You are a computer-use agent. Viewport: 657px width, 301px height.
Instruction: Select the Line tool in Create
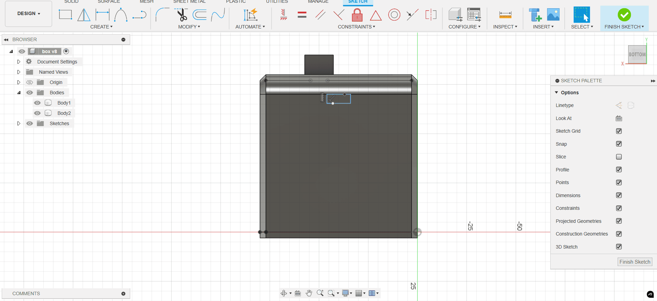click(x=139, y=15)
